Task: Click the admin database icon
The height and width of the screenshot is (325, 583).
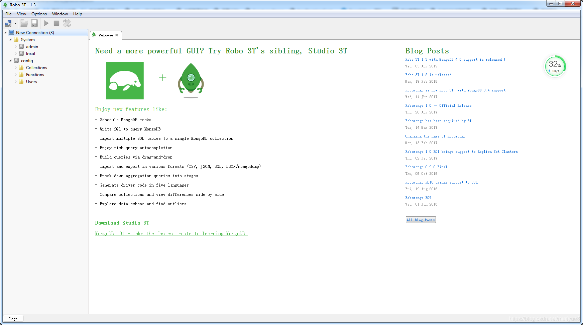Action: [x=21, y=46]
